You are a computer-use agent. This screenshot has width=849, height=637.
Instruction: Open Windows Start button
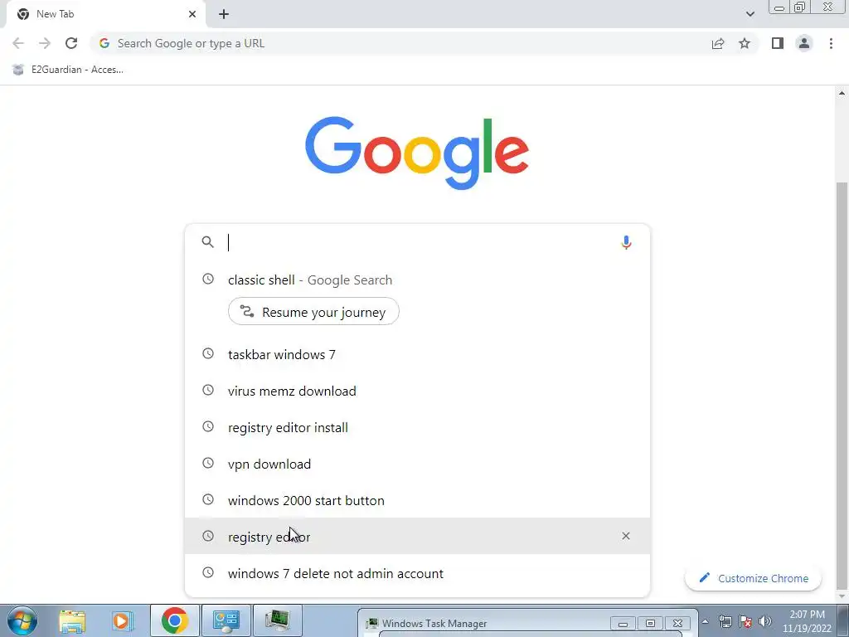22,620
